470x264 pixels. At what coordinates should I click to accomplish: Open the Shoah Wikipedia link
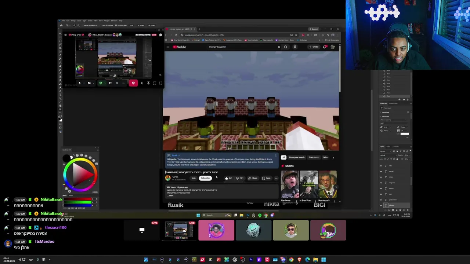[175, 155]
